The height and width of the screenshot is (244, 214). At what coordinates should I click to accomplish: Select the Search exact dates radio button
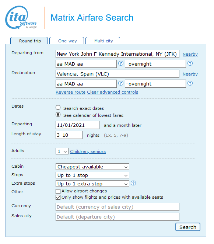[58, 108]
